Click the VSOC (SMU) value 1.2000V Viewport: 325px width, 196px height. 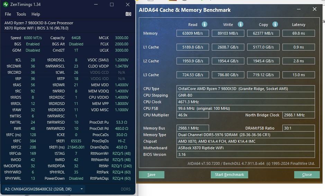121,60
